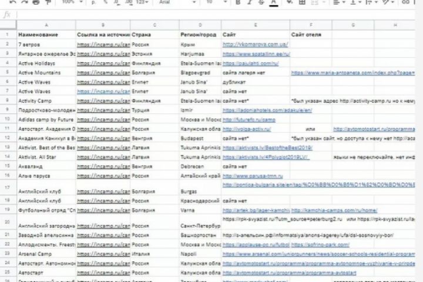Image resolution: width=423 pixels, height=282 pixels.
Task: Select column C via its header
Action: [155, 25]
